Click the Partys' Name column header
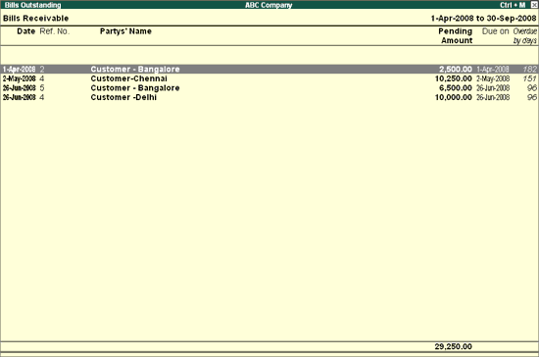 [x=125, y=31]
